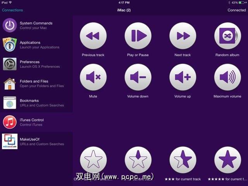This screenshot has width=248, height=186.
Task: Open the Applications icon in sidebar
Action: tap(10, 45)
